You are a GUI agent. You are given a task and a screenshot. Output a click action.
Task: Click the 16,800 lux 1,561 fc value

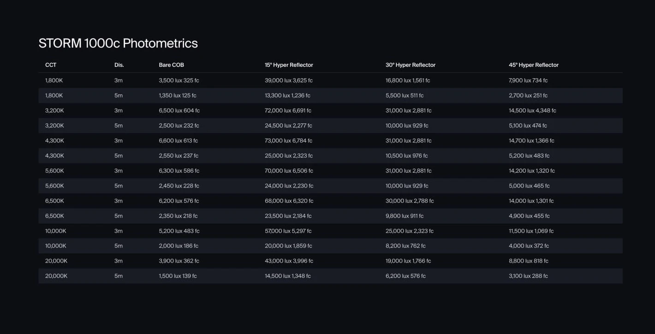point(407,81)
